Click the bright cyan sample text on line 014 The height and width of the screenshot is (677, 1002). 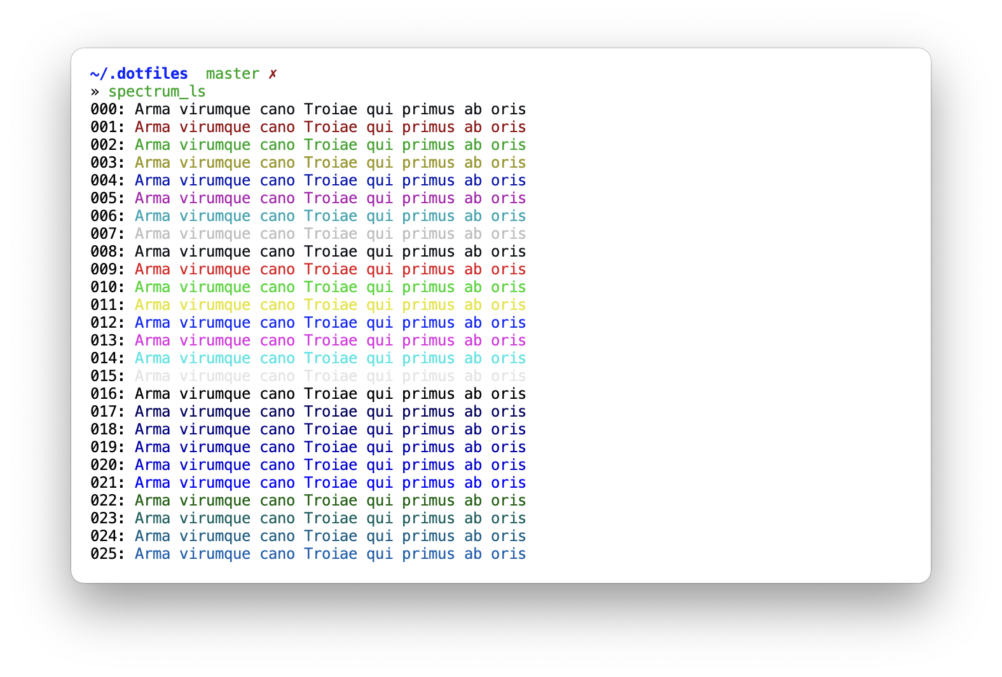click(330, 359)
